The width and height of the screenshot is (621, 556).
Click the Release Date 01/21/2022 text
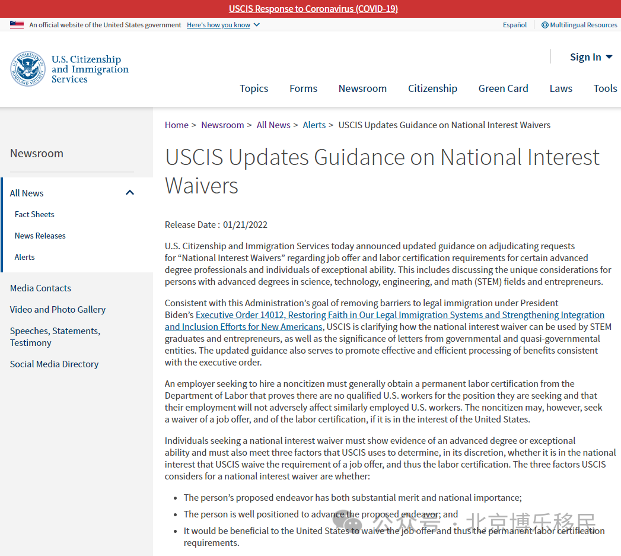(x=216, y=225)
